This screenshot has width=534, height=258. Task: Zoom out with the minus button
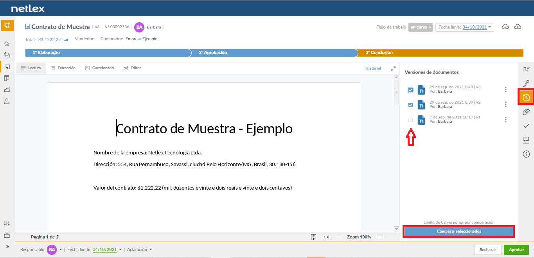point(338,237)
